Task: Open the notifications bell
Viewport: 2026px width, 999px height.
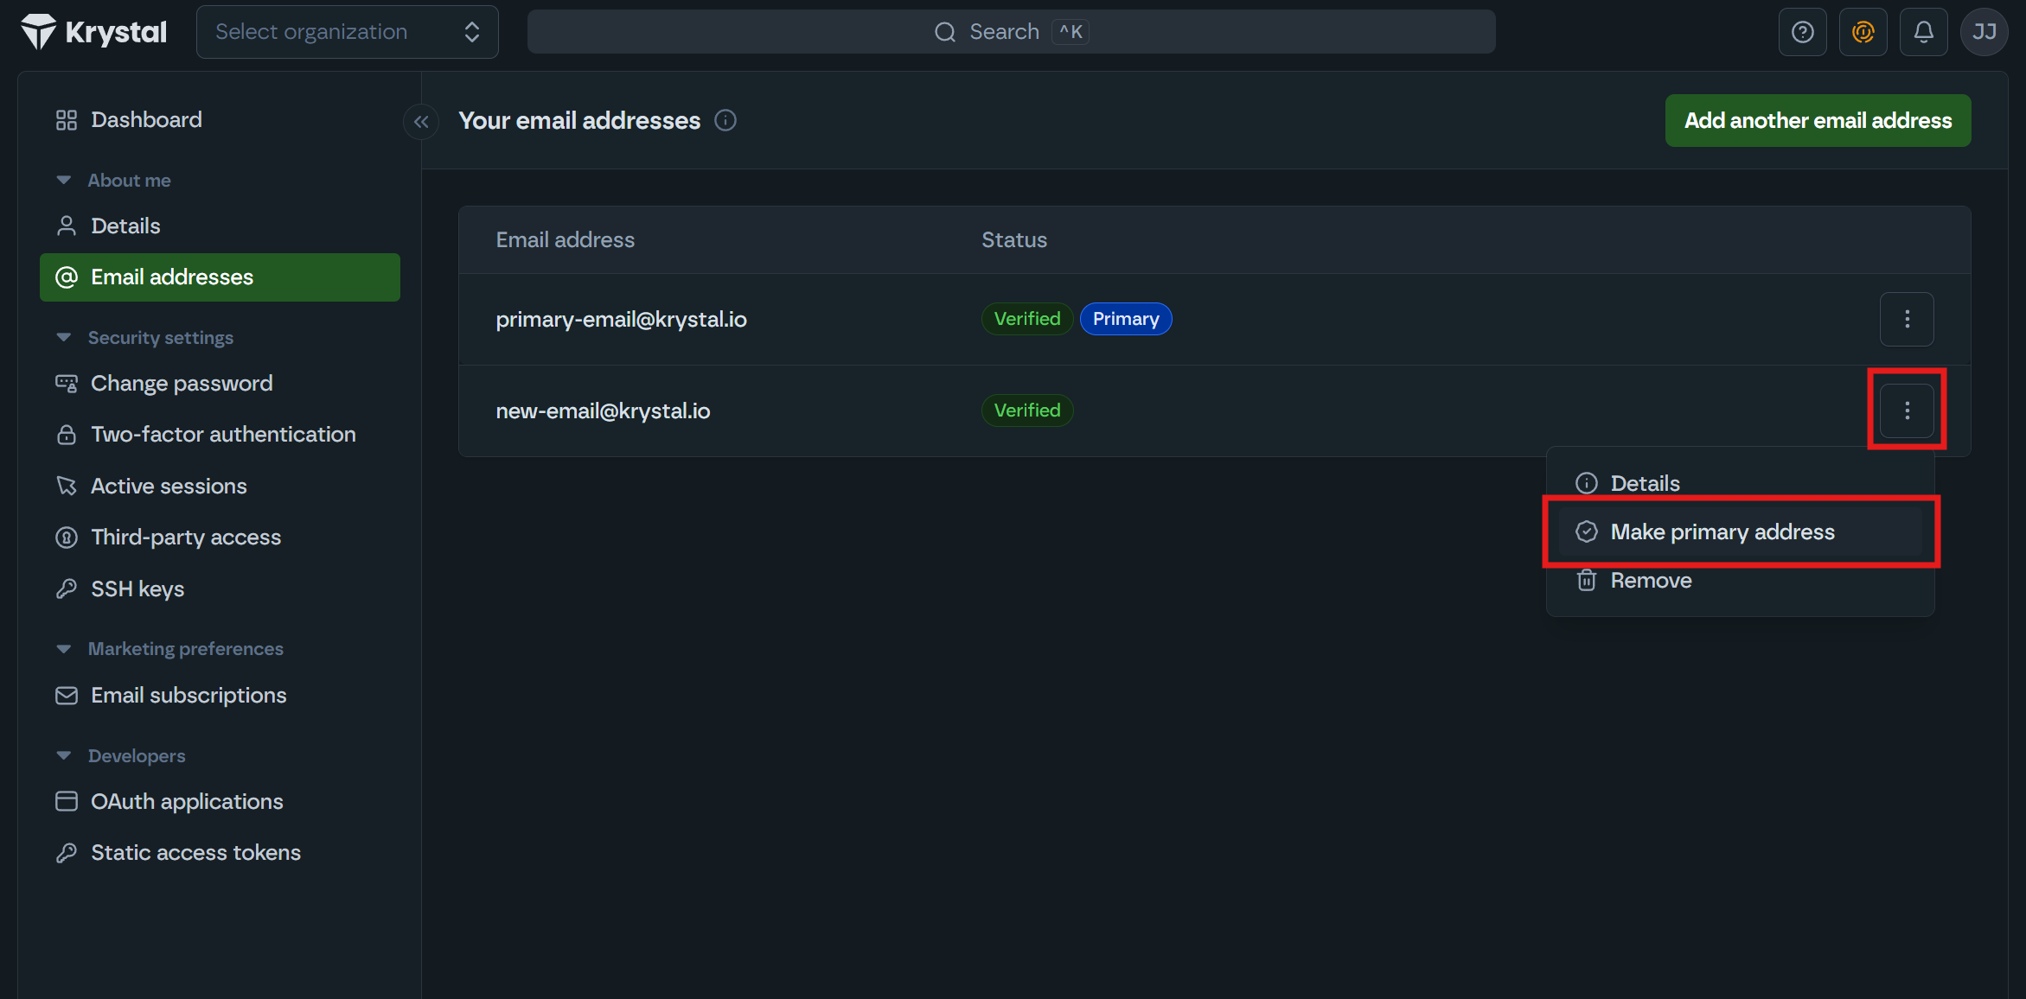Action: pos(1923,32)
